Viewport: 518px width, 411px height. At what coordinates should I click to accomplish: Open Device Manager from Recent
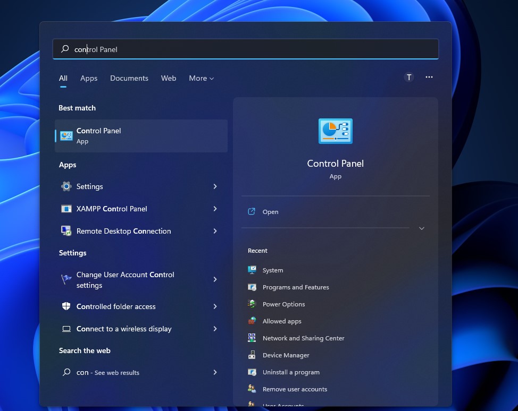coord(286,355)
